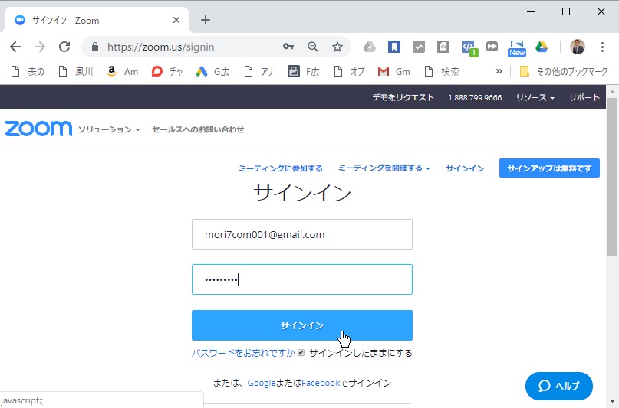This screenshot has width=619, height=408.
Task: Expand the ソリューション menu
Action: pyautogui.click(x=109, y=129)
